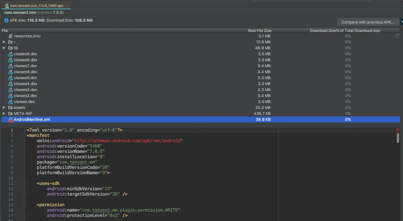Click the META-INF folder icon
The image size is (403, 221).
[x=10, y=114]
